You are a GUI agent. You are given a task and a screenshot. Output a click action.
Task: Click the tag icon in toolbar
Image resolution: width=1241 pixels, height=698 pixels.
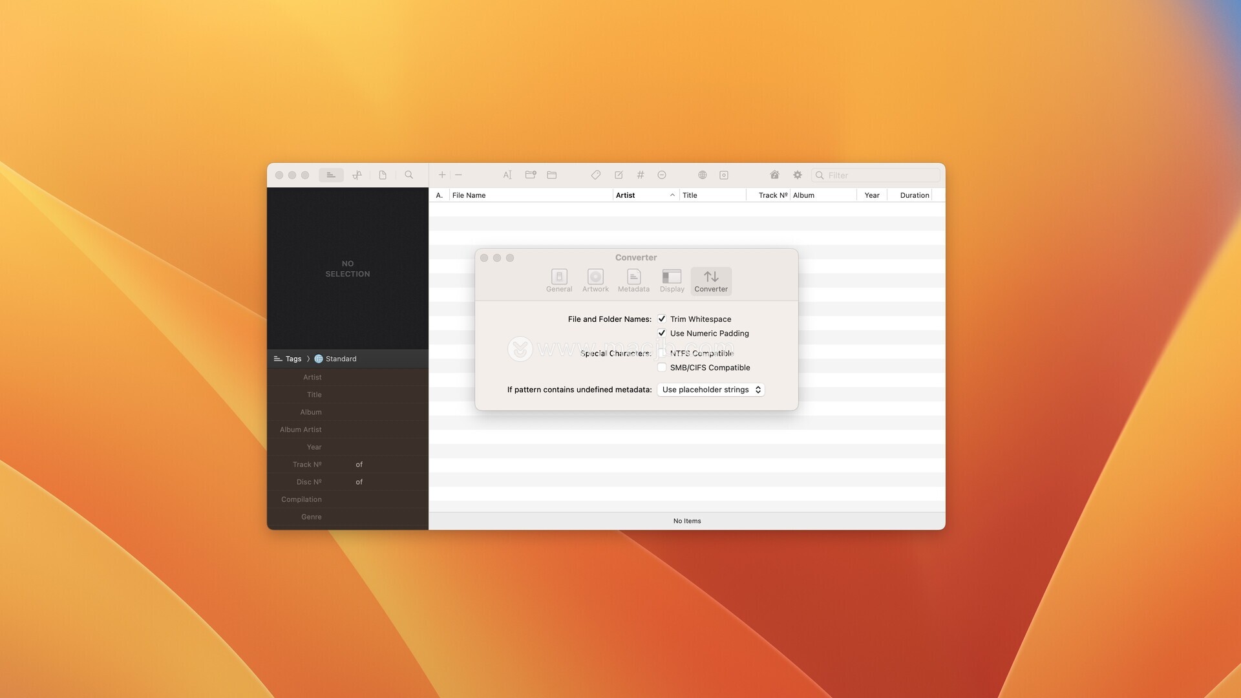[x=596, y=175]
